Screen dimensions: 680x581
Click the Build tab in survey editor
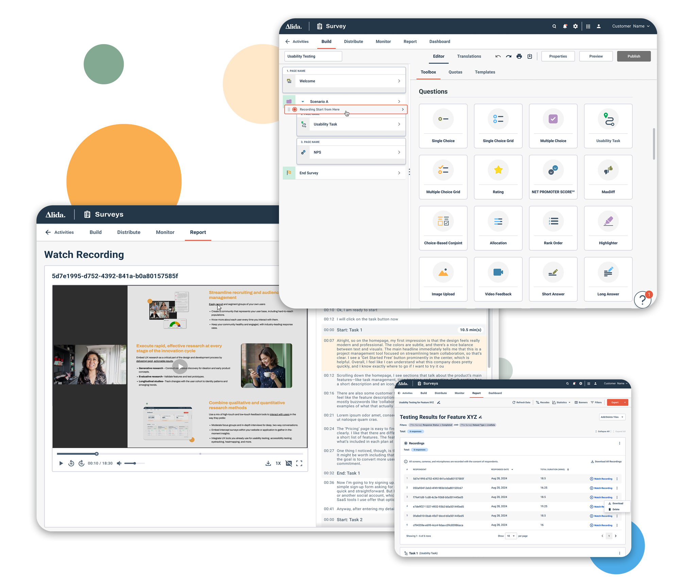(x=327, y=41)
